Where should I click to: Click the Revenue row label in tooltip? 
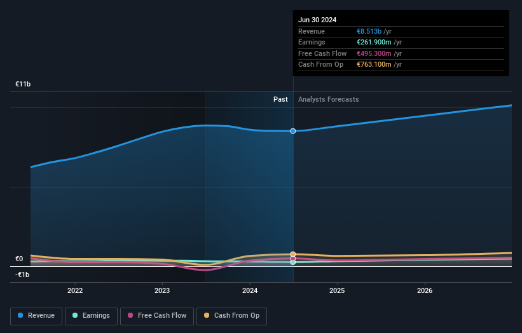click(x=312, y=31)
